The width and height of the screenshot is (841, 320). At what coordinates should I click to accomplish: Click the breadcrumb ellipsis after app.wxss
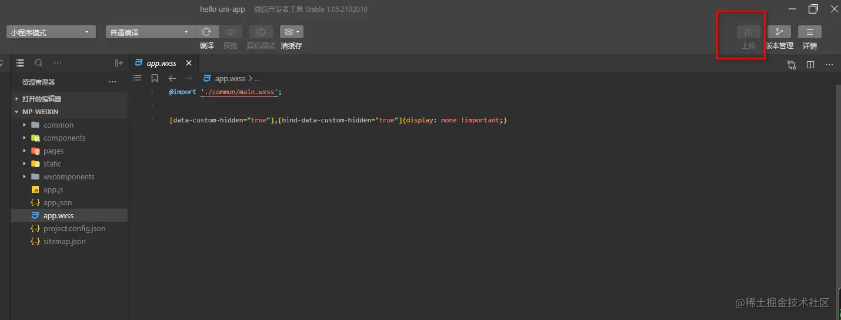pos(258,78)
